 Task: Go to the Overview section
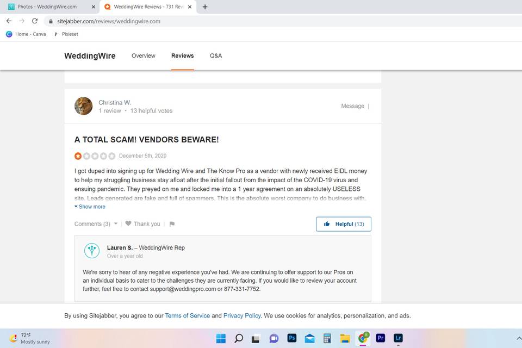coord(144,55)
